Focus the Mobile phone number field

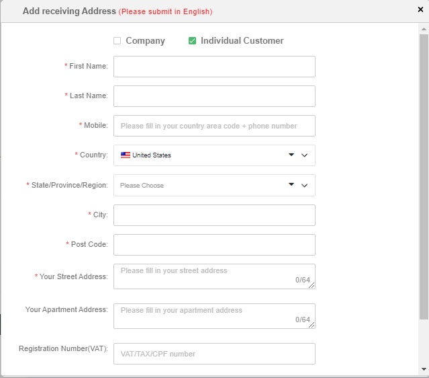pyautogui.click(x=214, y=126)
